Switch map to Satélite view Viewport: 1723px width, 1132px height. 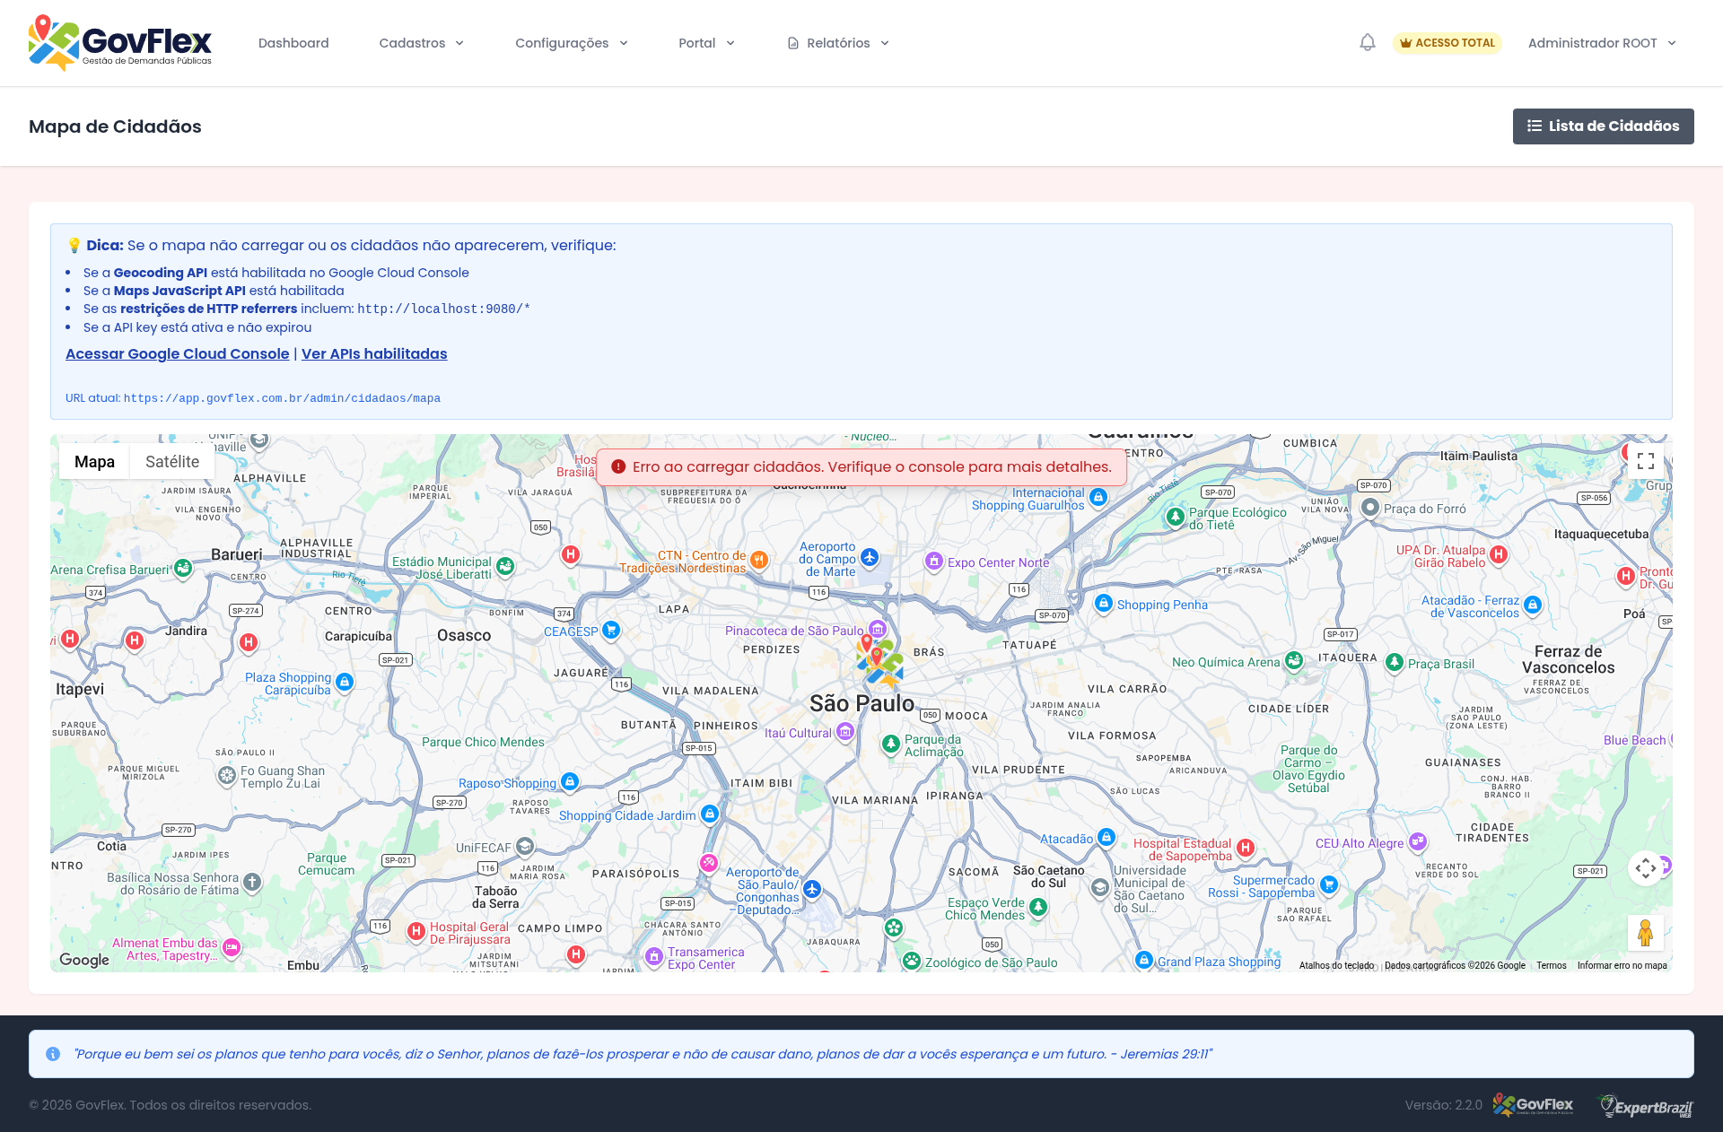pyautogui.click(x=172, y=461)
